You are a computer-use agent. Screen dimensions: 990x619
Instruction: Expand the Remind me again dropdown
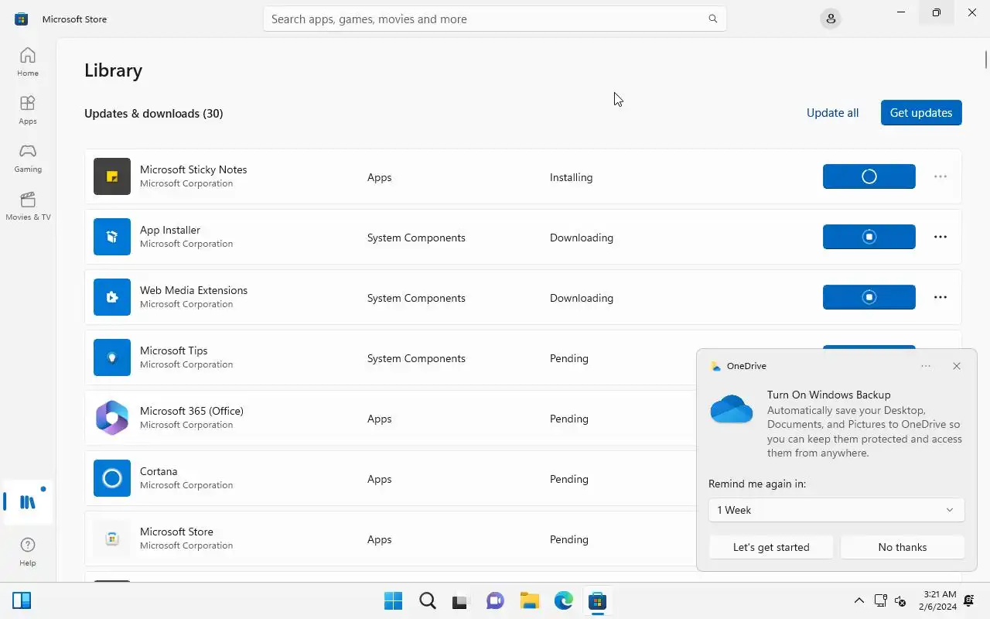tap(836, 510)
